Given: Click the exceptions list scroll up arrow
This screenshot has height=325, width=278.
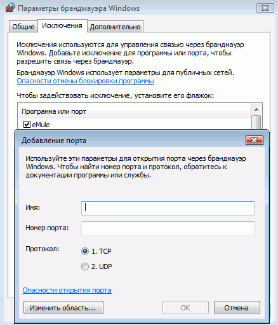Looking at the screenshot, I should [256, 109].
